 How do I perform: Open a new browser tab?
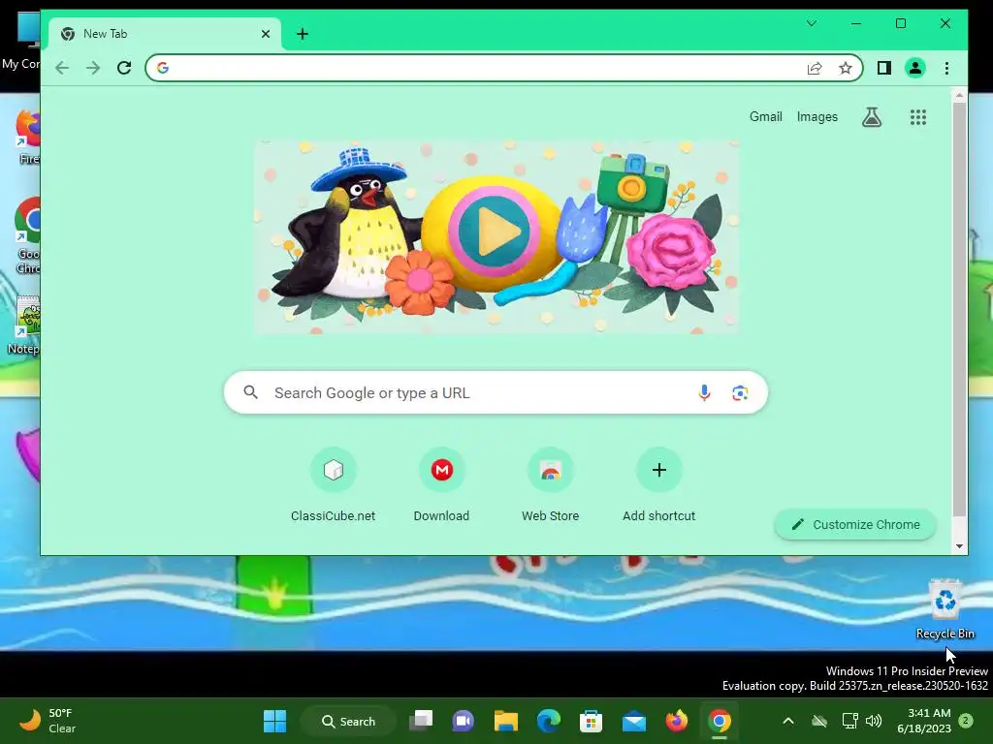click(x=303, y=34)
